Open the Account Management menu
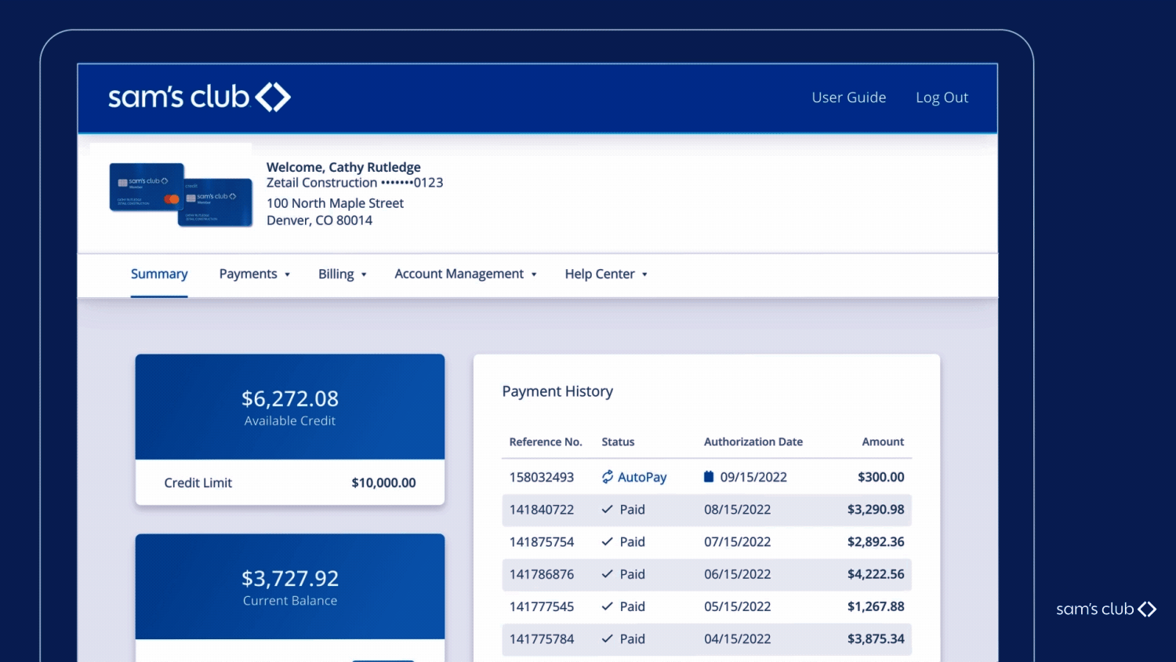Image resolution: width=1176 pixels, height=662 pixels. coord(459,274)
